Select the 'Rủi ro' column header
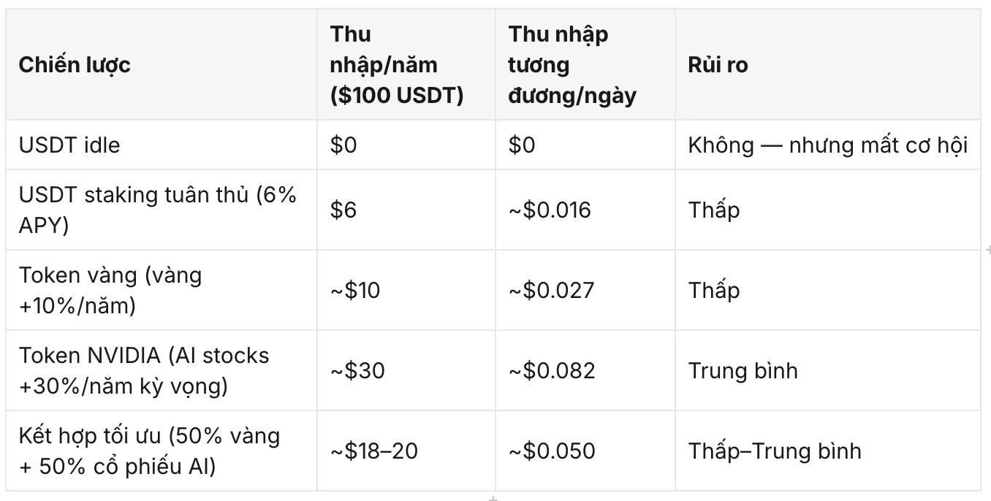991x501 pixels. click(x=827, y=65)
